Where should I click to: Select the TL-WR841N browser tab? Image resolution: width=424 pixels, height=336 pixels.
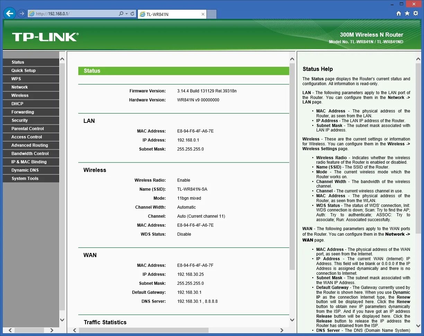point(172,14)
